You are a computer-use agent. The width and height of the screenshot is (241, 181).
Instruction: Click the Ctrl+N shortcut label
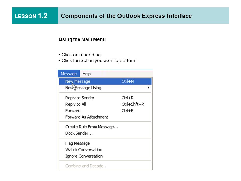point(128,81)
